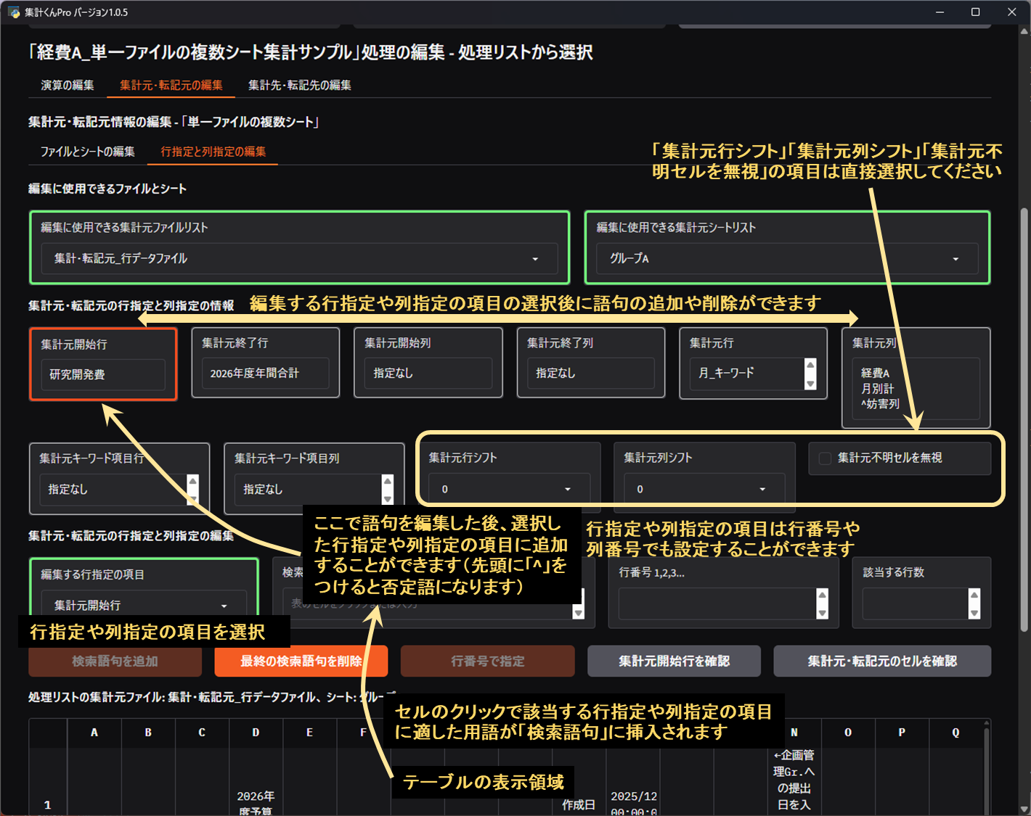Click 行番号 field stepper arrows
The height and width of the screenshot is (816, 1031).
pyautogui.click(x=822, y=603)
